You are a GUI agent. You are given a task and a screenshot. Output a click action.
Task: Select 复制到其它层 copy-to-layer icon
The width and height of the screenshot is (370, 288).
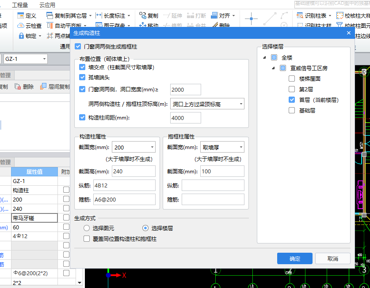coord(50,15)
